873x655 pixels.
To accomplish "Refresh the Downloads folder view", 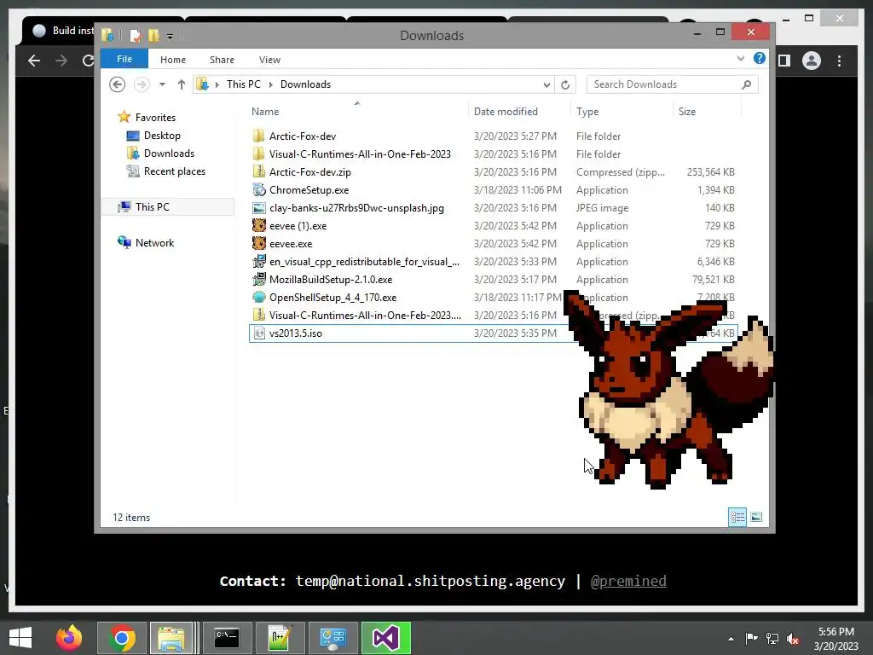I will click(565, 84).
